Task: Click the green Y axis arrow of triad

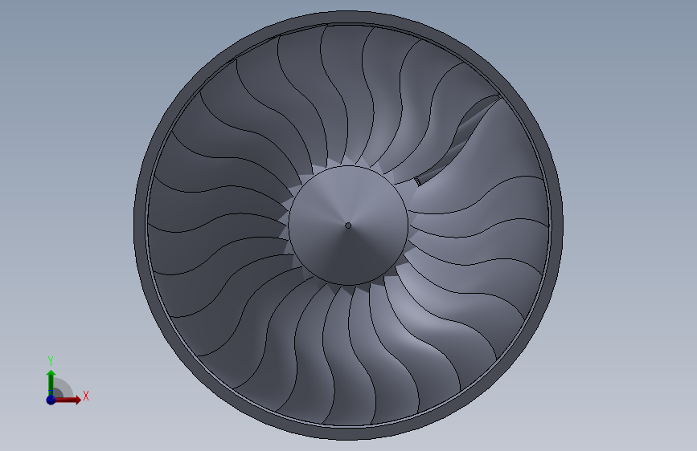Action: (x=51, y=383)
